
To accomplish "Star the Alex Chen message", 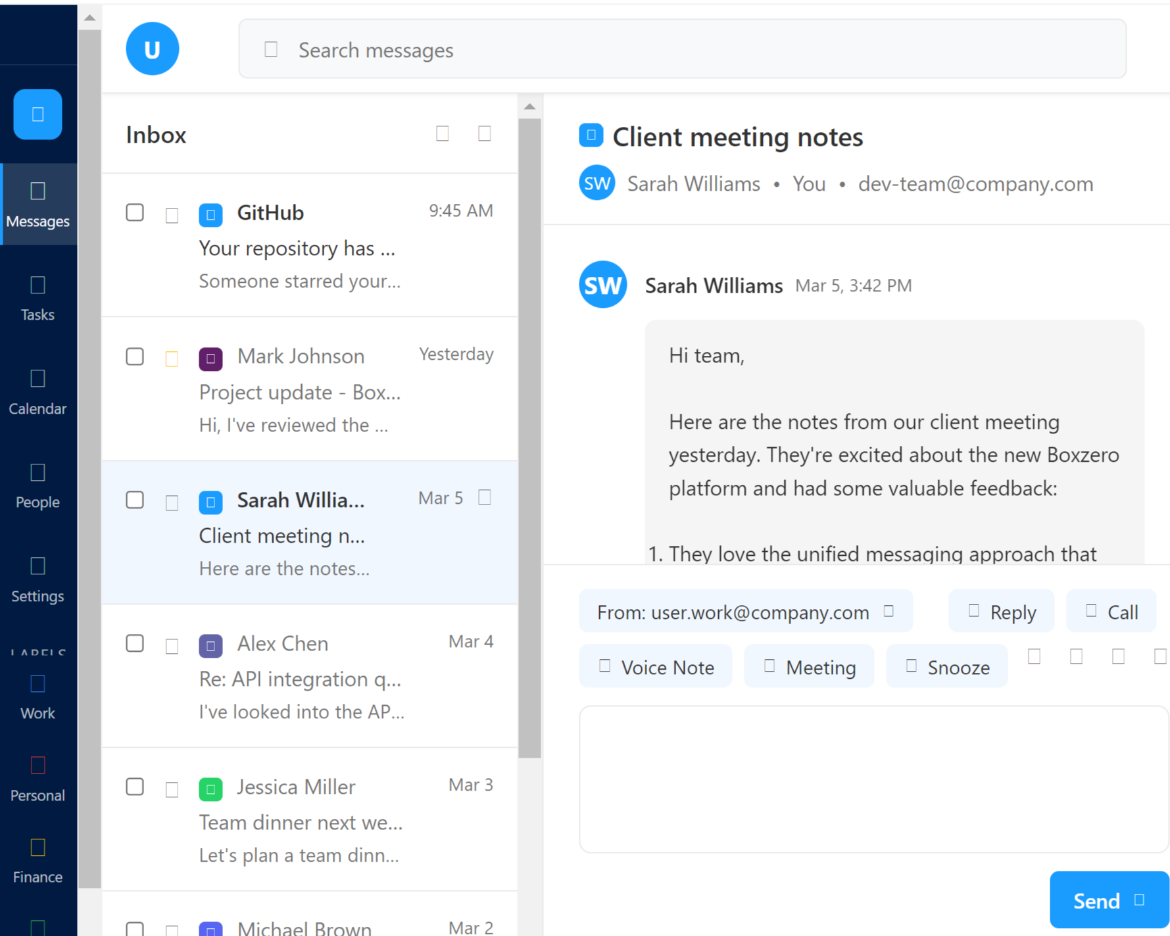I will (x=172, y=646).
